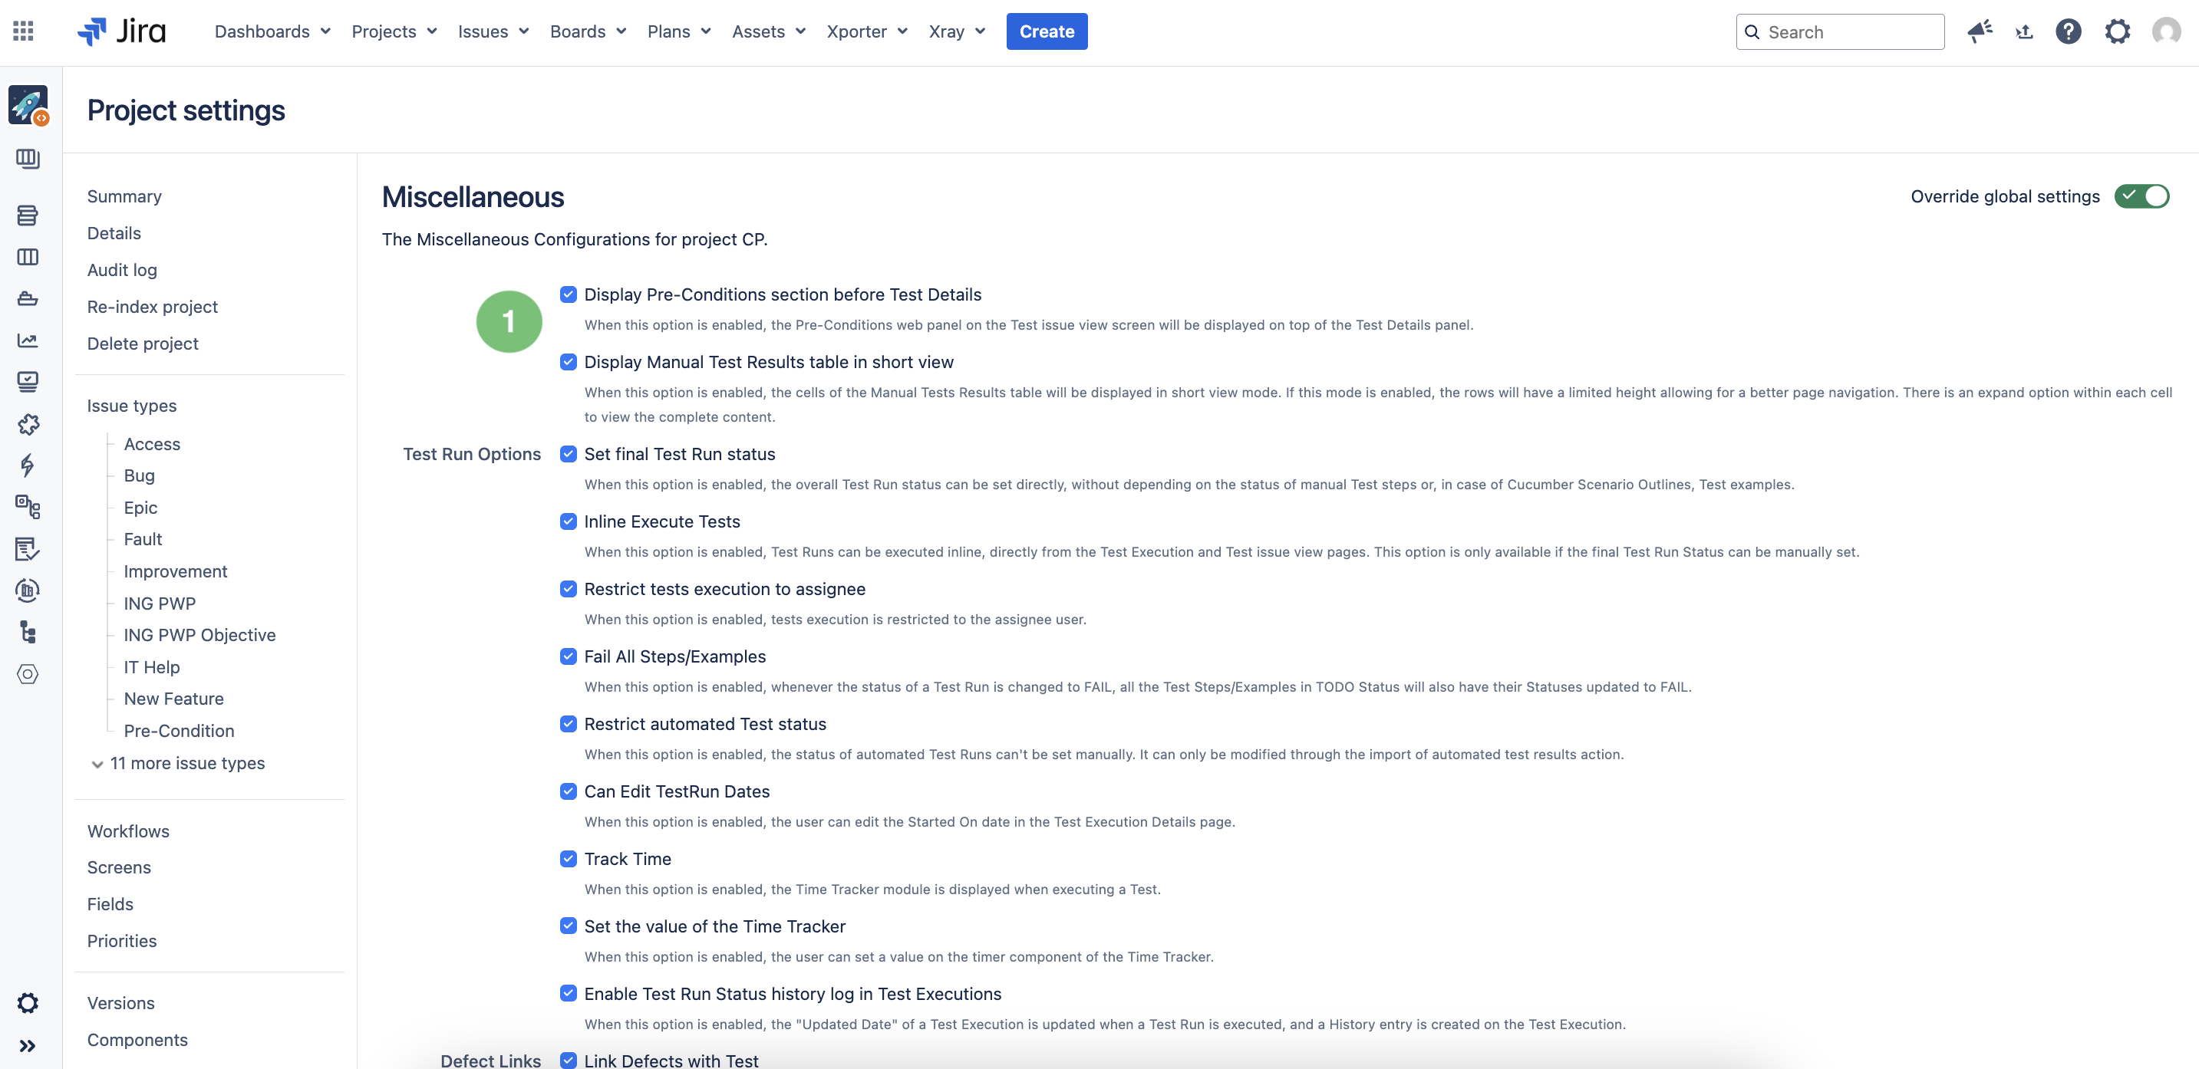2199x1069 pixels.
Task: Open the components puzzle icon in sidebar
Action: point(28,424)
